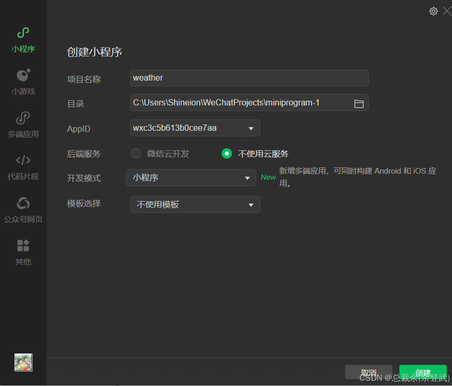Go to 公众号网页 official account webpage section
452x386 pixels.
(23, 210)
